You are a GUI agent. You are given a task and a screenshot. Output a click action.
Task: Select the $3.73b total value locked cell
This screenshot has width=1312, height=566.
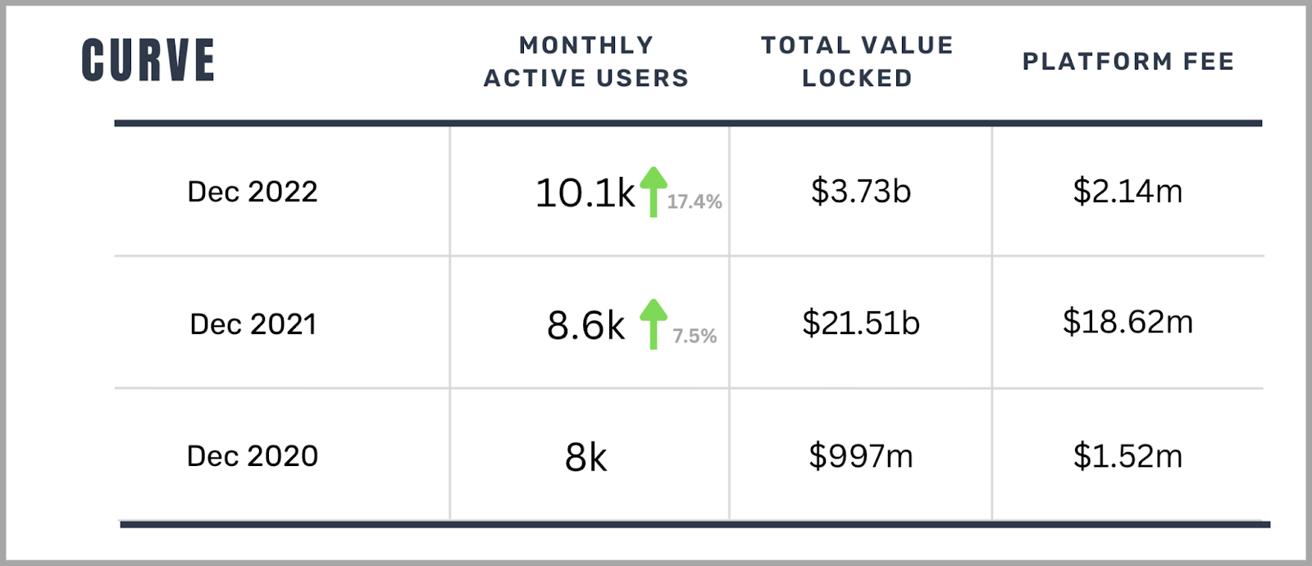pos(861,192)
